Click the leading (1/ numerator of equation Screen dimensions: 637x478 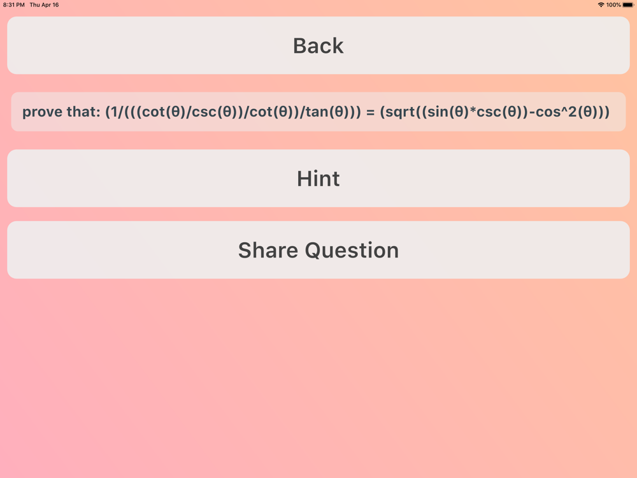click(x=114, y=112)
